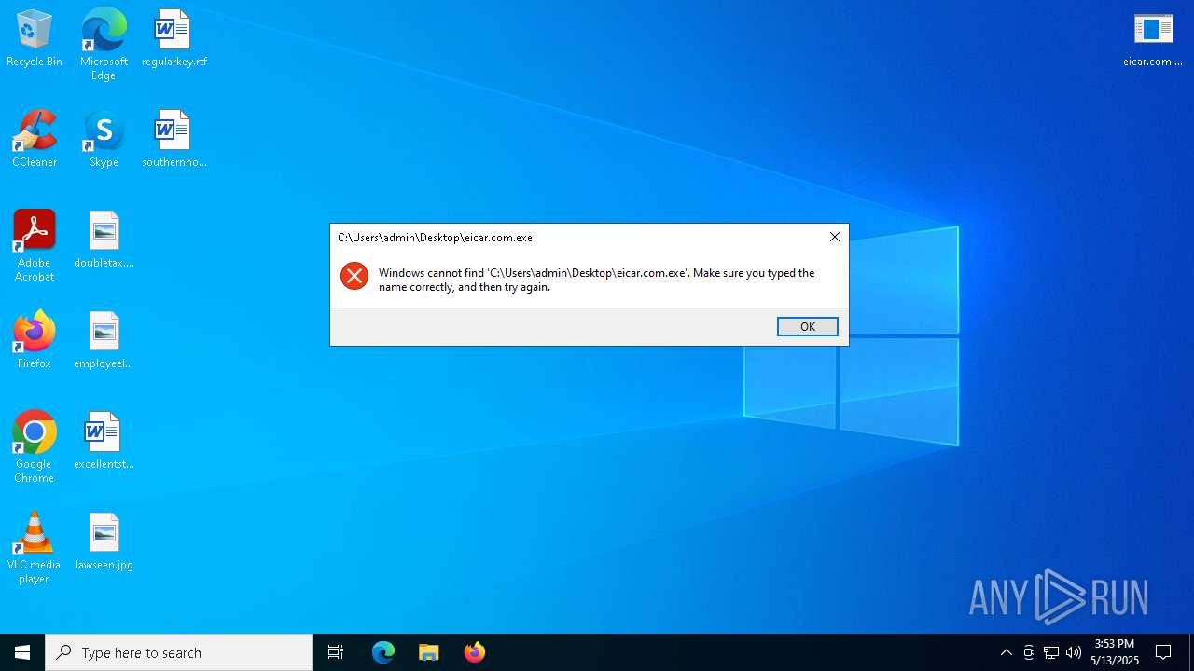Select the southernno... Word document icon
Screen dimensions: 1194x671
tap(174, 140)
